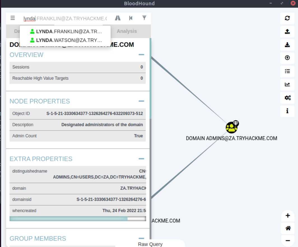Maximize the BloodHound window
Viewport: 298px width, 247px height.
[282, 3]
